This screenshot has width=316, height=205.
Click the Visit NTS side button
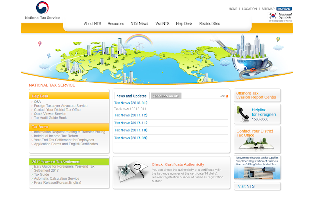tap(257, 186)
